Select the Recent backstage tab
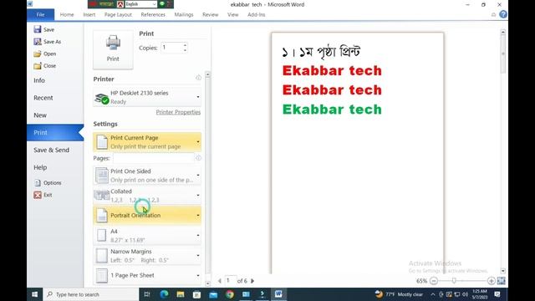This screenshot has height=301, width=535. (x=43, y=98)
